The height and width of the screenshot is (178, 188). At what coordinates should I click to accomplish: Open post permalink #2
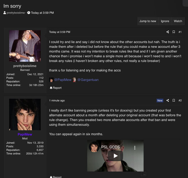[180, 100]
